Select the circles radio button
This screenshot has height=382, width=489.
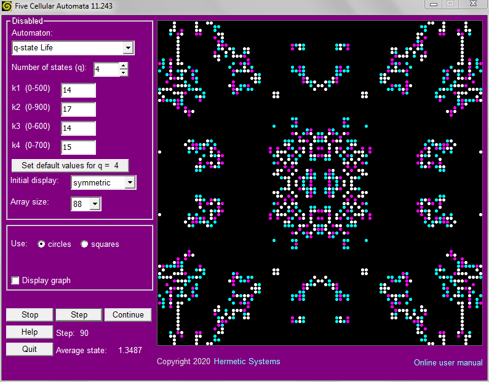41,244
